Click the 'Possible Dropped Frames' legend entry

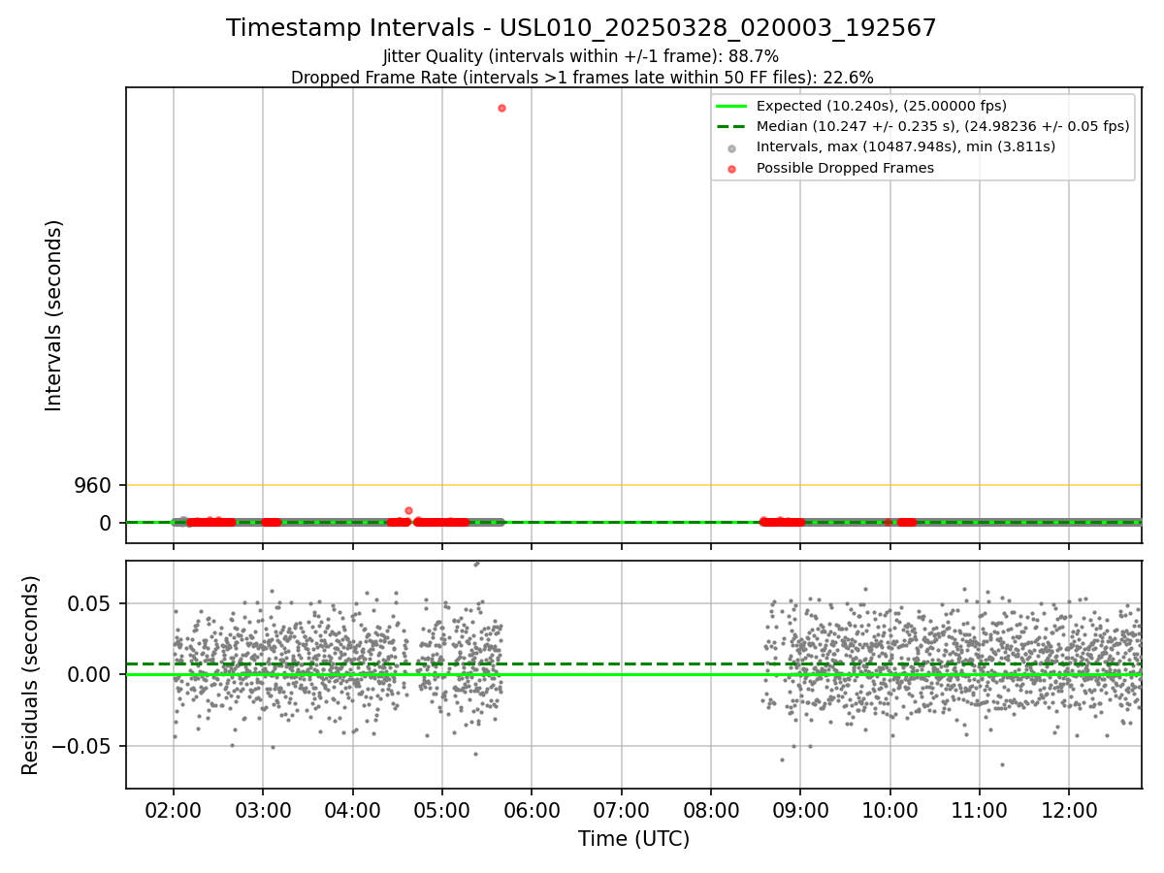(x=845, y=168)
